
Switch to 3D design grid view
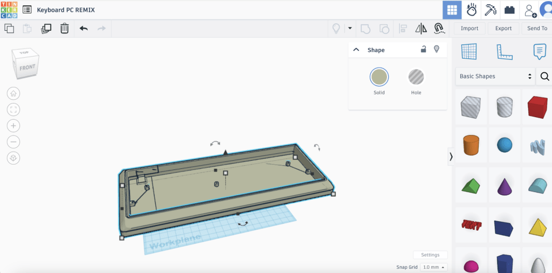(x=452, y=10)
